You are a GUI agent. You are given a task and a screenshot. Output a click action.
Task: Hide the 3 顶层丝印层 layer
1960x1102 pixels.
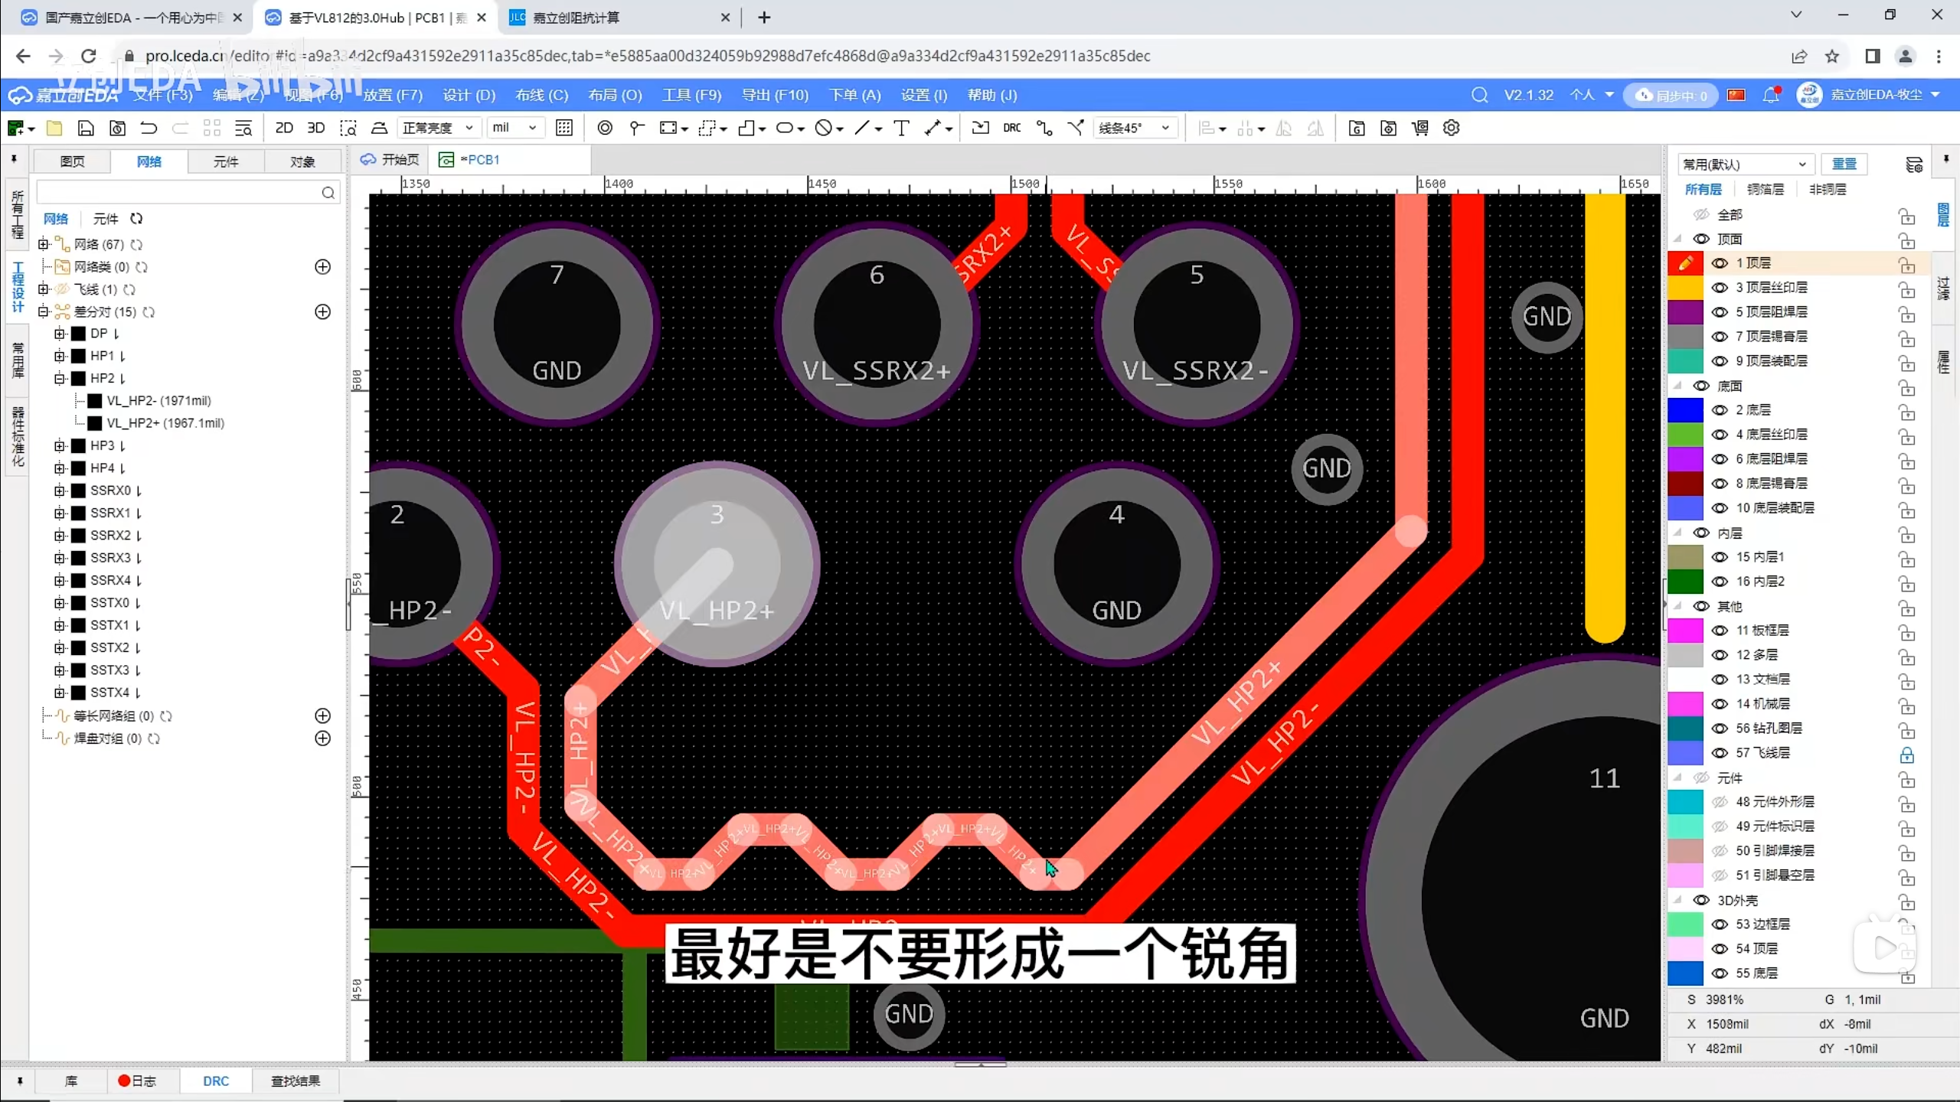(1720, 287)
